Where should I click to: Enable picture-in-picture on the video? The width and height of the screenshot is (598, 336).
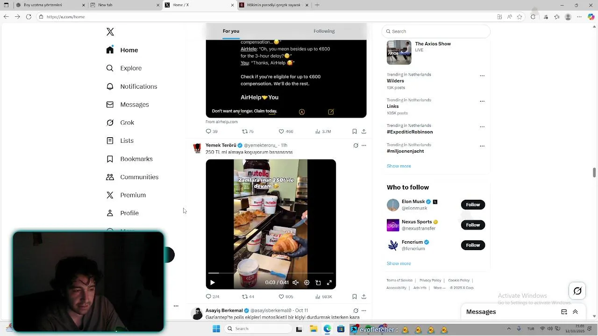318,282
